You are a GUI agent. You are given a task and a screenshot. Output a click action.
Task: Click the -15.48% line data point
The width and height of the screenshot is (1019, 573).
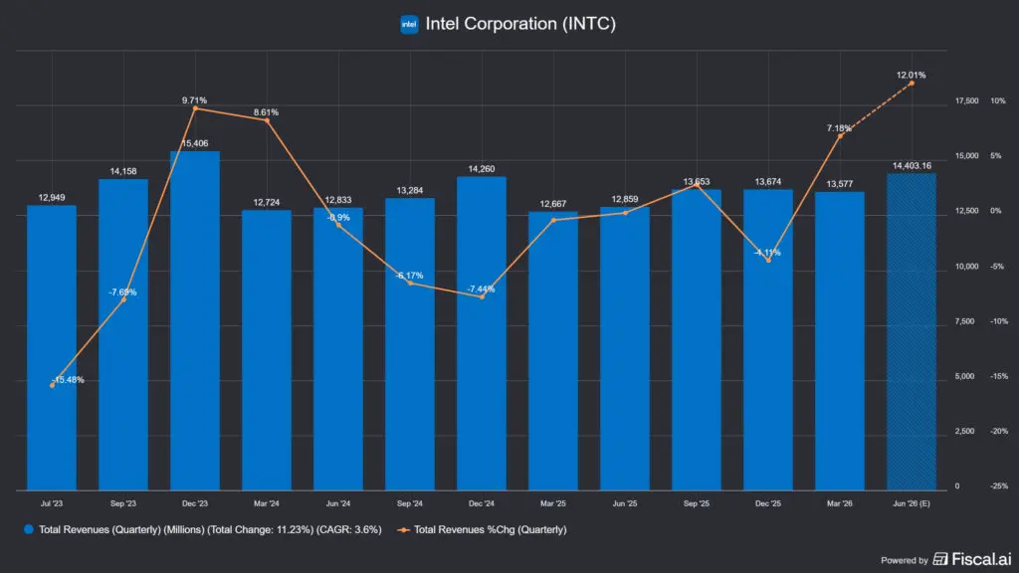[x=52, y=385]
